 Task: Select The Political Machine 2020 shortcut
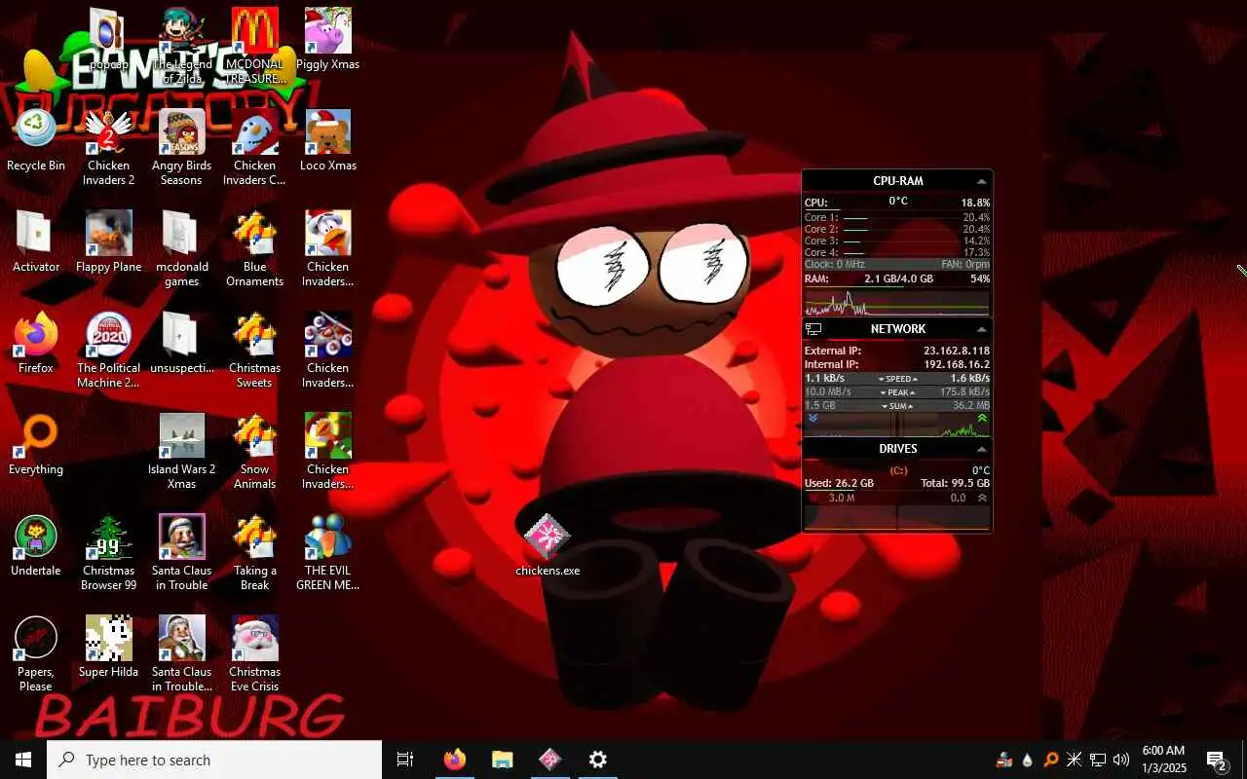(x=109, y=350)
